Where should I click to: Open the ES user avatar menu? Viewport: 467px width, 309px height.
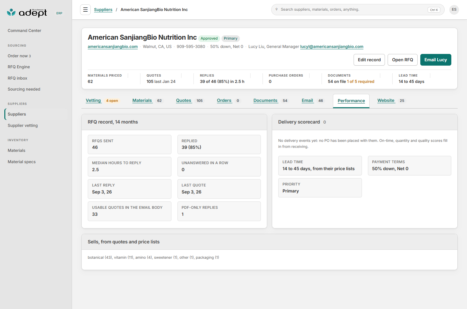[454, 10]
